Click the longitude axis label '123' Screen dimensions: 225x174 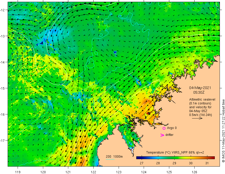click(x=119, y=172)
